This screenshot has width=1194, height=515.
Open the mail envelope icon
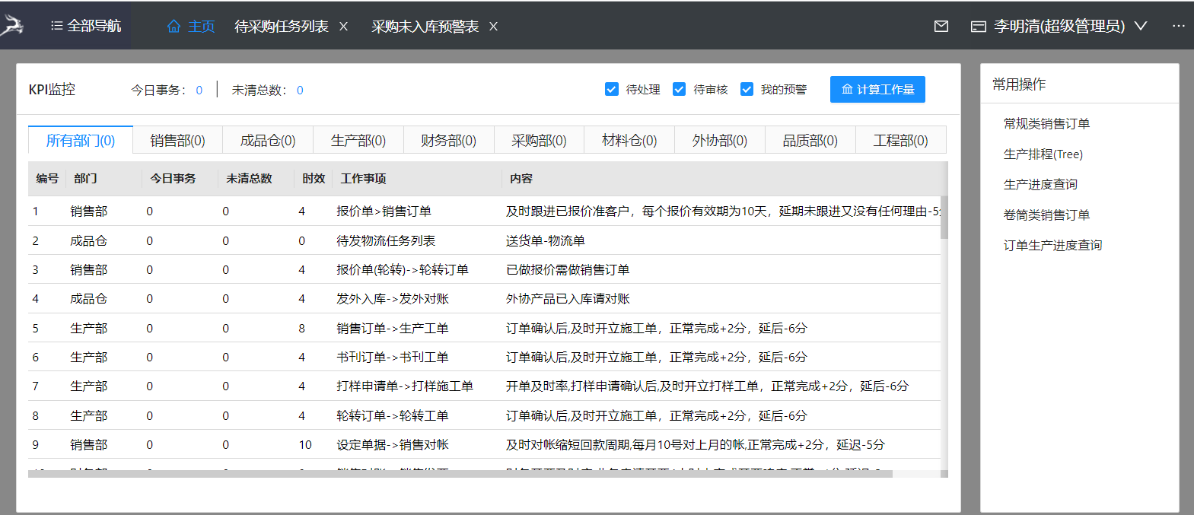point(941,27)
